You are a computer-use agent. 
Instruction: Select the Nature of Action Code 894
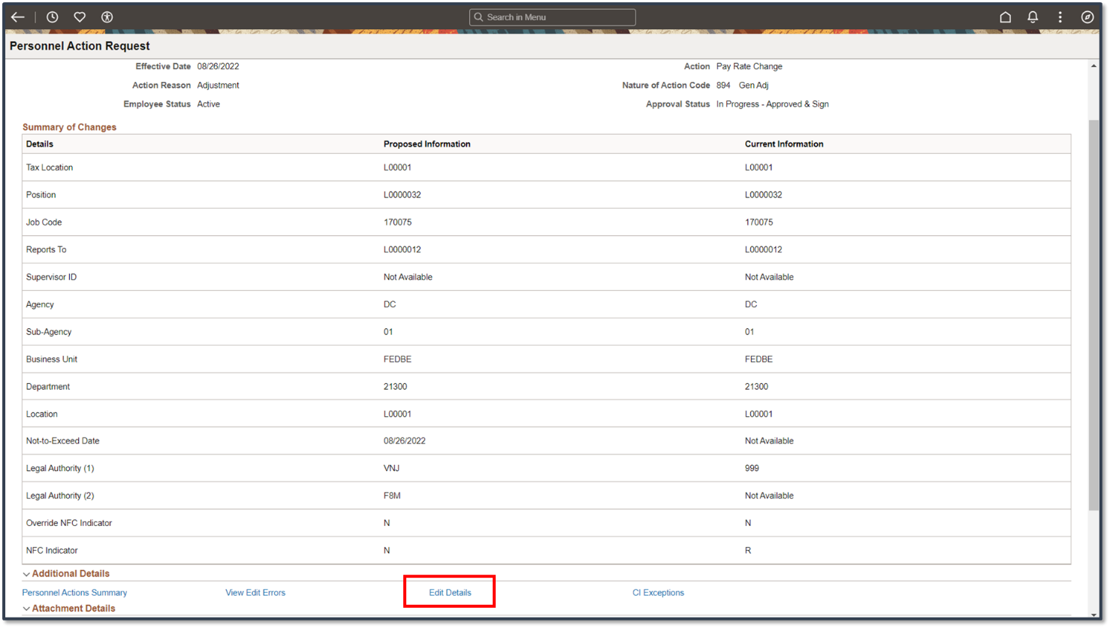(723, 86)
